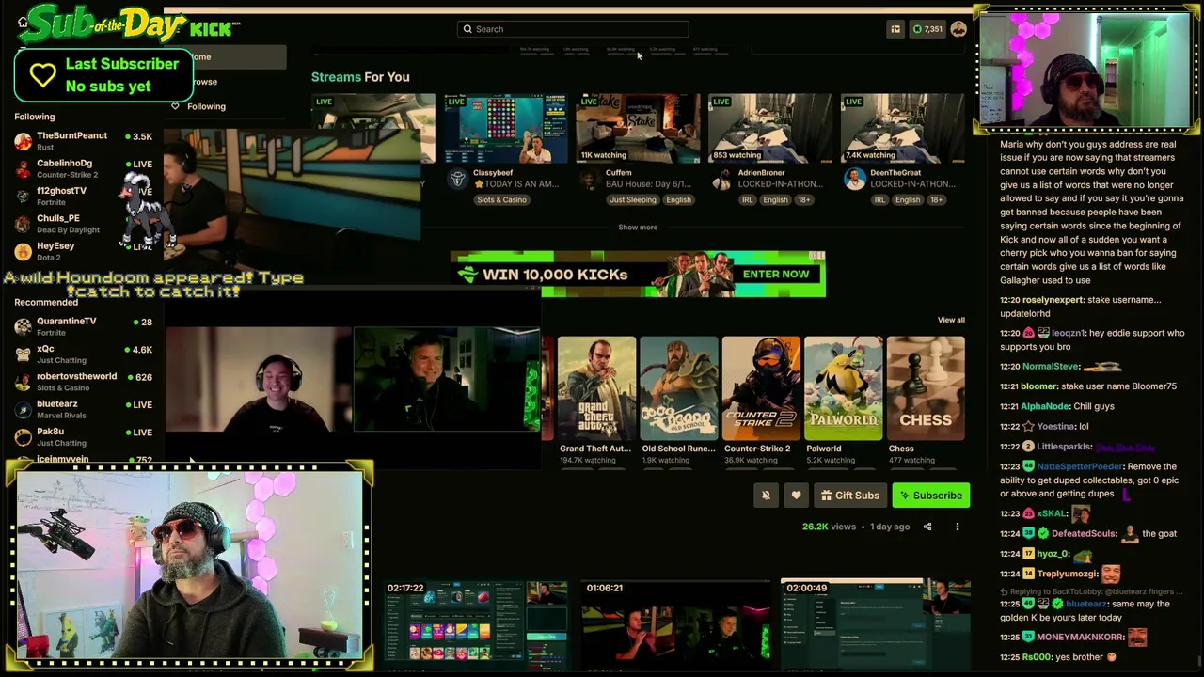The height and width of the screenshot is (677, 1204).
Task: Mute notifications with the crossed bell icon
Action: coord(766,496)
